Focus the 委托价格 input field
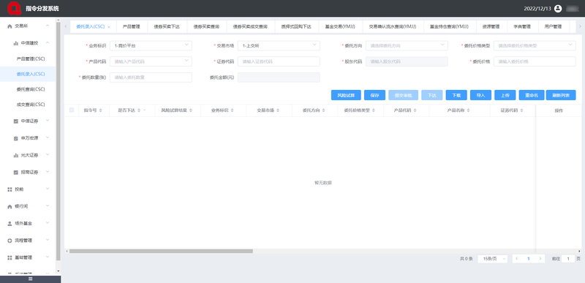The image size is (585, 283). (535, 61)
